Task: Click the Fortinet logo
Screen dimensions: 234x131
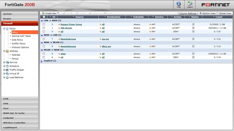Action: coord(215,5)
